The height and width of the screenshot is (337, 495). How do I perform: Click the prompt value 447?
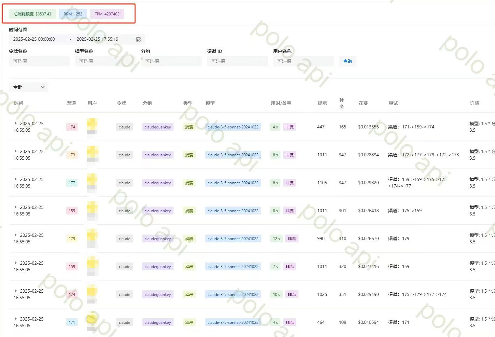(321, 127)
